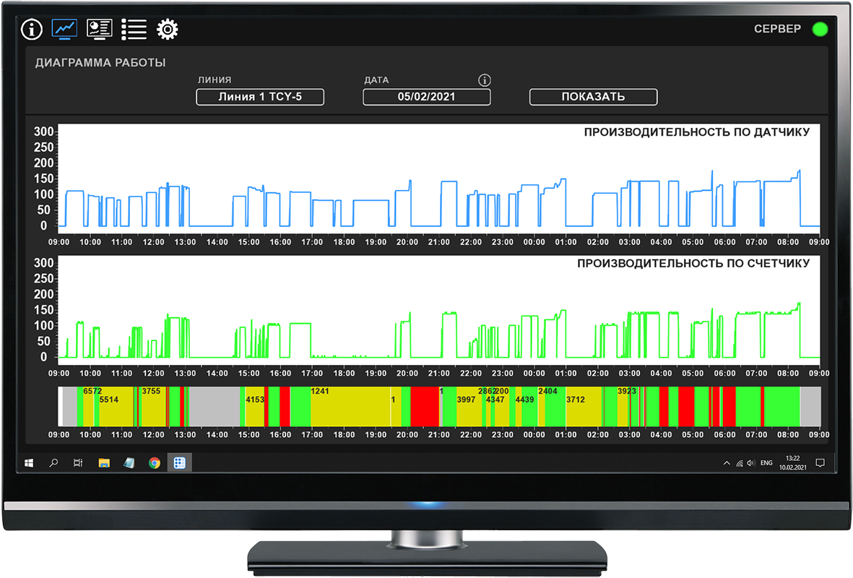The height and width of the screenshot is (578, 853).
Task: Open the dashboard report monitor icon
Action: click(x=99, y=30)
